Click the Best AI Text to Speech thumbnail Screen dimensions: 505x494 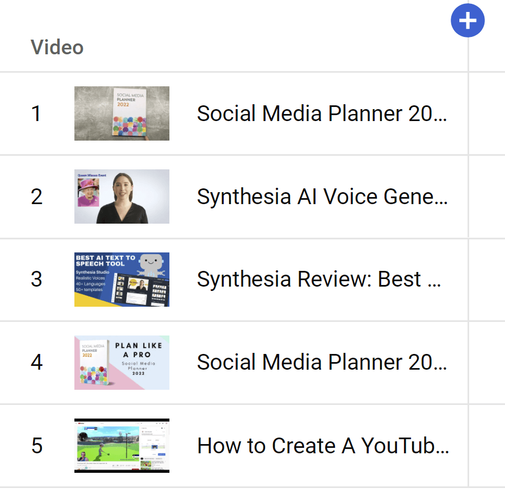click(121, 280)
